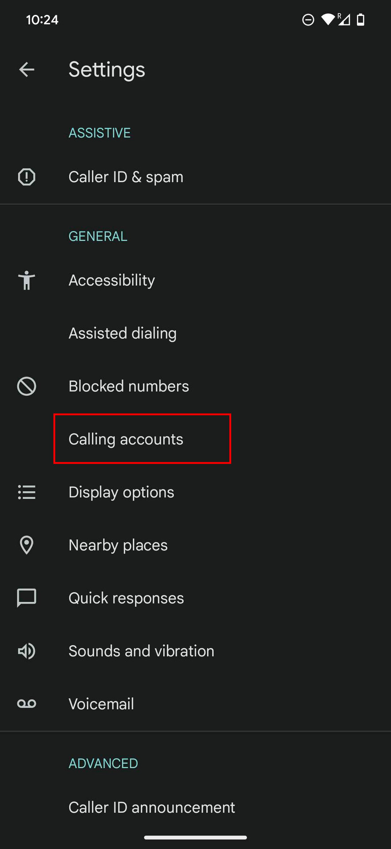Tap the Nearby places pin icon
The width and height of the screenshot is (391, 849).
click(x=26, y=545)
